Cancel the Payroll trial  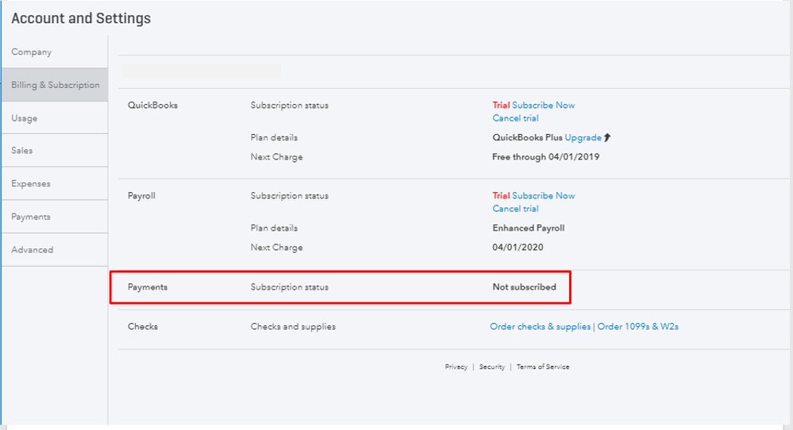515,209
